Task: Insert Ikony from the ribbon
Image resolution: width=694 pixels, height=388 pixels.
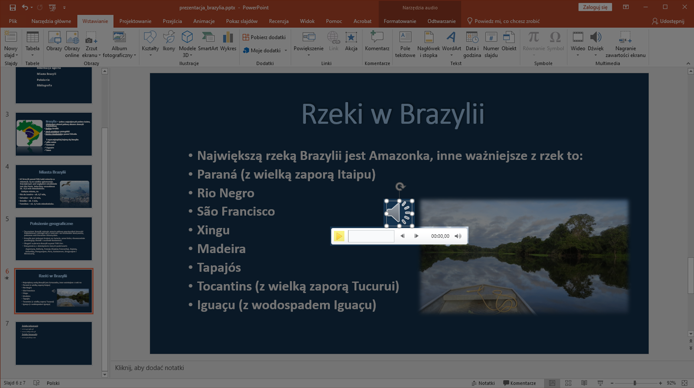Action: (169, 42)
